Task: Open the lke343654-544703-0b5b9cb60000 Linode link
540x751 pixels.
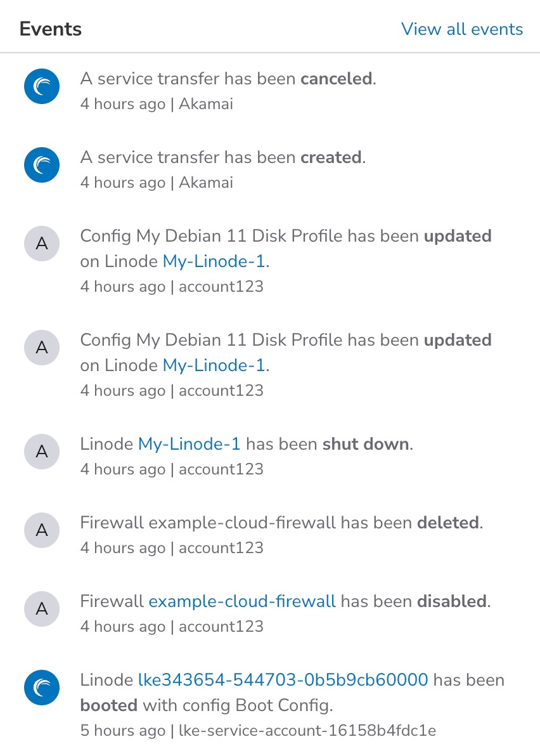Action: click(x=283, y=680)
